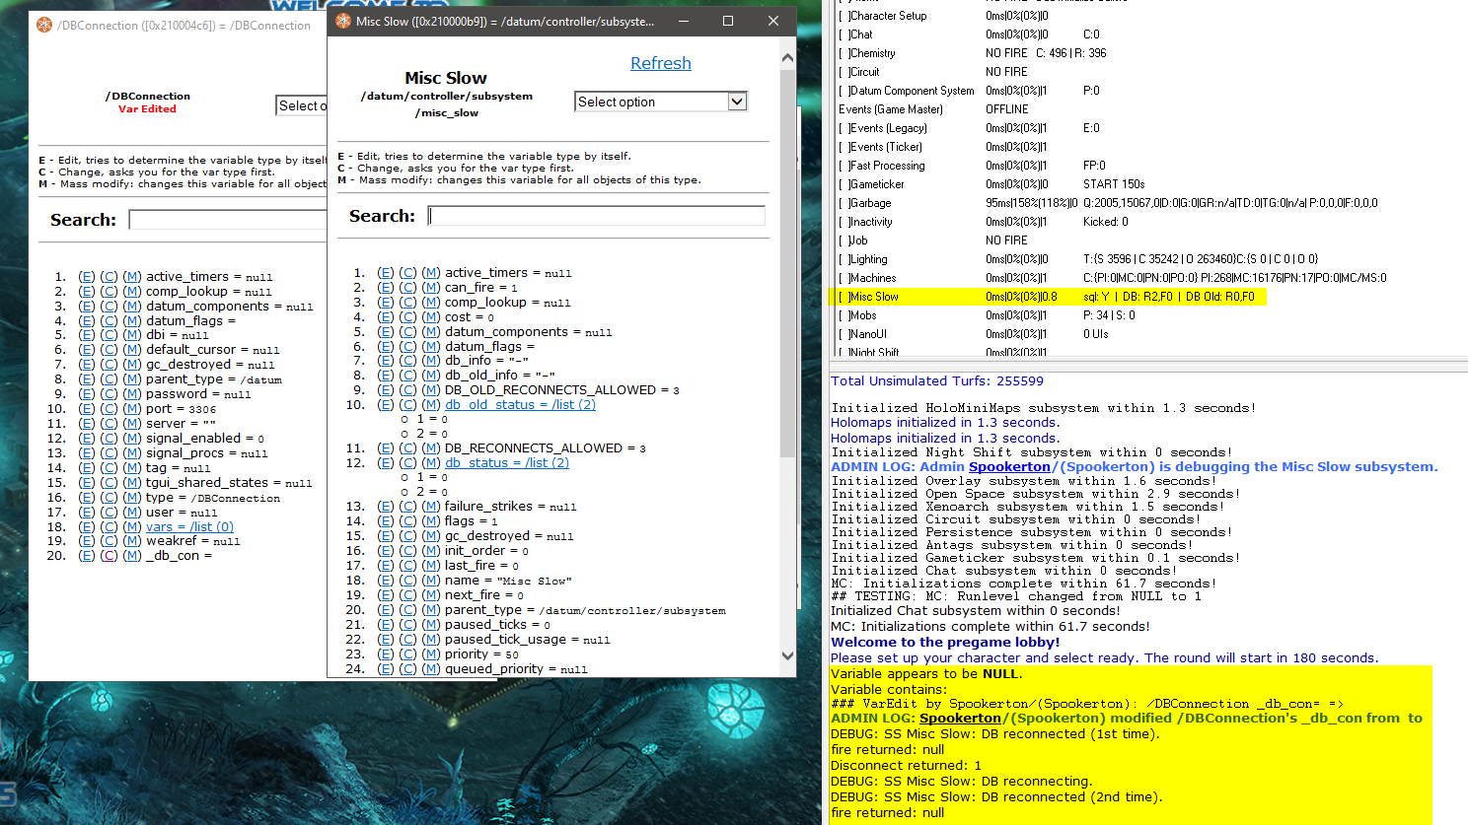
Task: Click (C) link for queued_priority
Action: [x=407, y=669]
